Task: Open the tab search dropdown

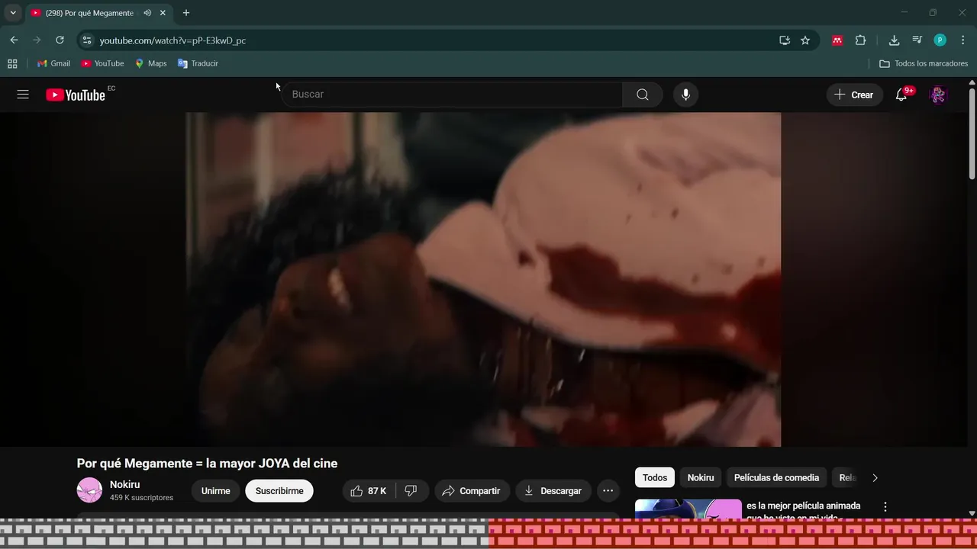Action: coord(13,13)
